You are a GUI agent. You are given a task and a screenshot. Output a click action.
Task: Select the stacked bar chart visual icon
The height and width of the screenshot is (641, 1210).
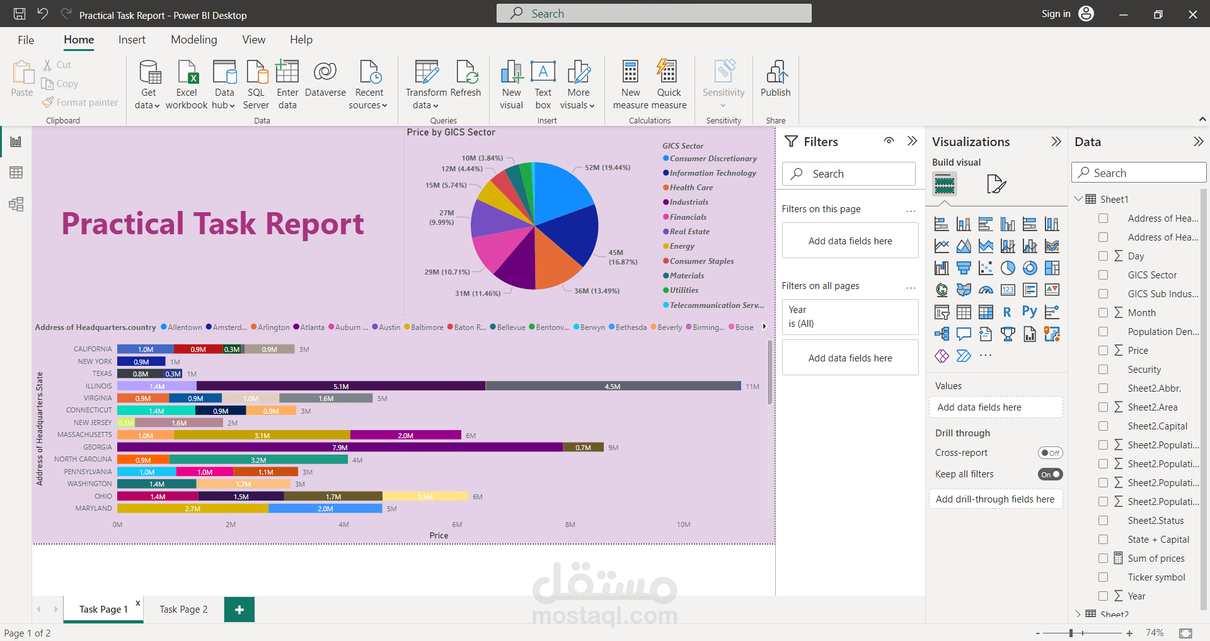(942, 223)
